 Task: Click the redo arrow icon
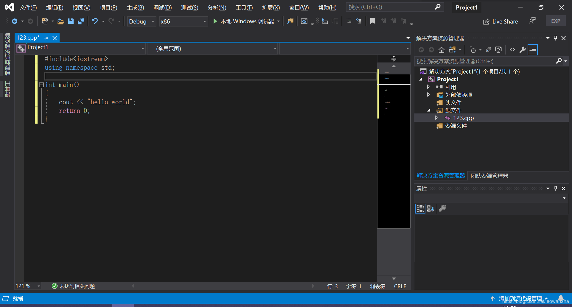click(x=111, y=21)
